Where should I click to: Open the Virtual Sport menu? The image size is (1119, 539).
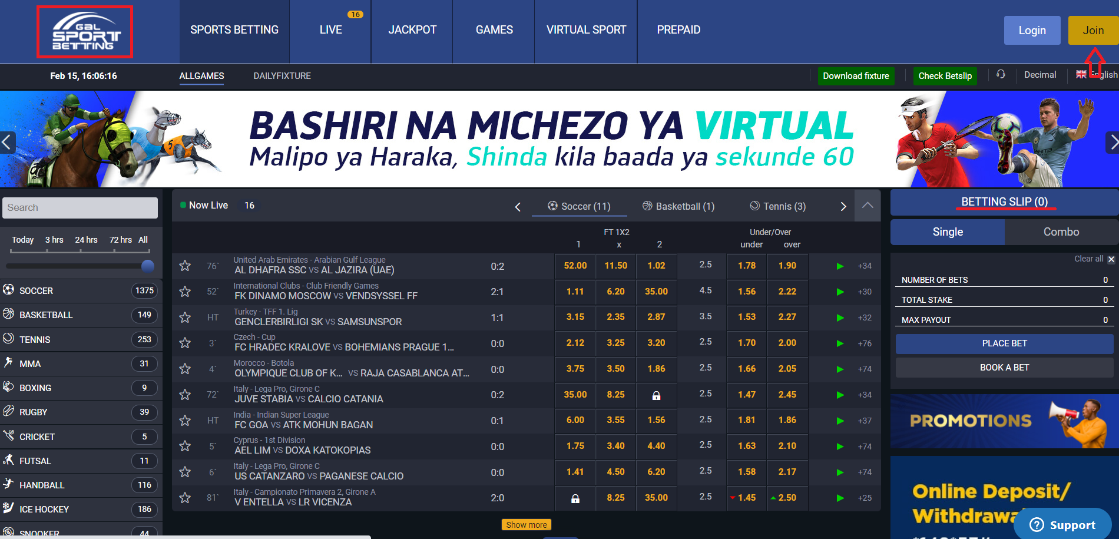(x=586, y=30)
